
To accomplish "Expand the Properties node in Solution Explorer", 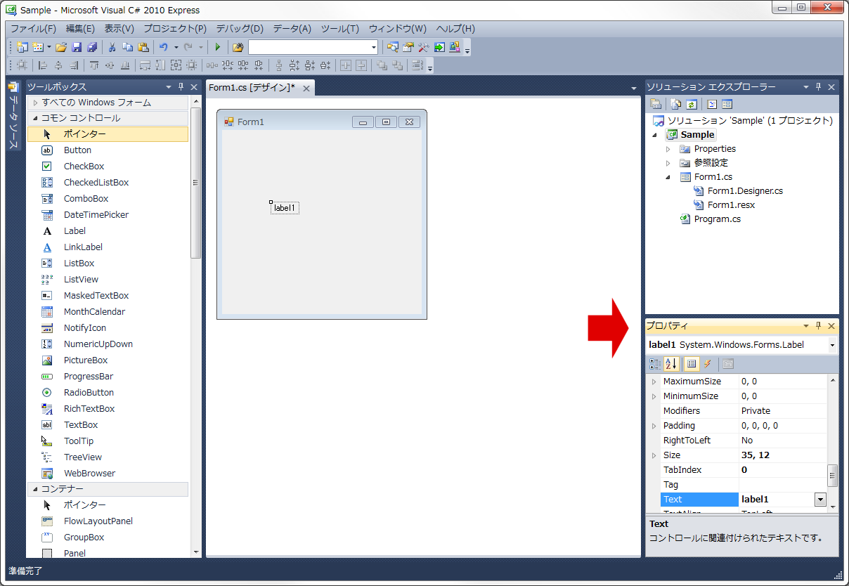I will tap(668, 149).
